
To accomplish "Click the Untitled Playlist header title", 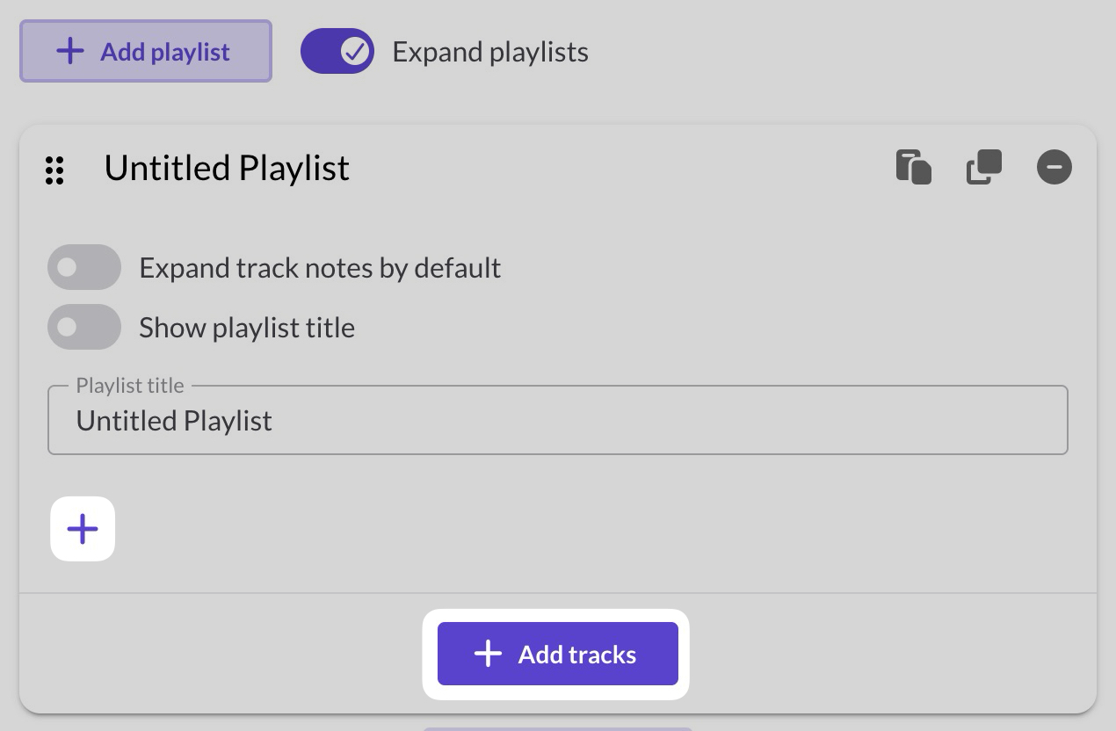I will tap(227, 168).
